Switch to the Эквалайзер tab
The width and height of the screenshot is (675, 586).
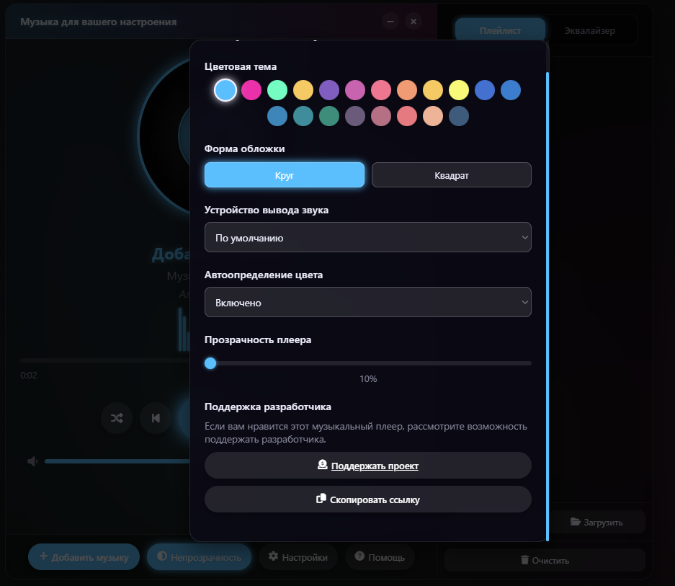pos(589,31)
